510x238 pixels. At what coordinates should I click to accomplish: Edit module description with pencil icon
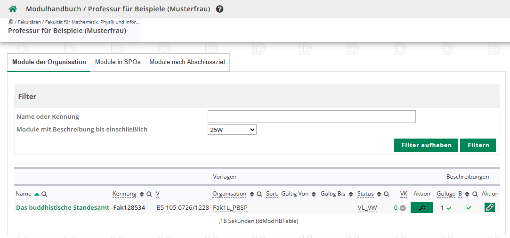click(489, 207)
